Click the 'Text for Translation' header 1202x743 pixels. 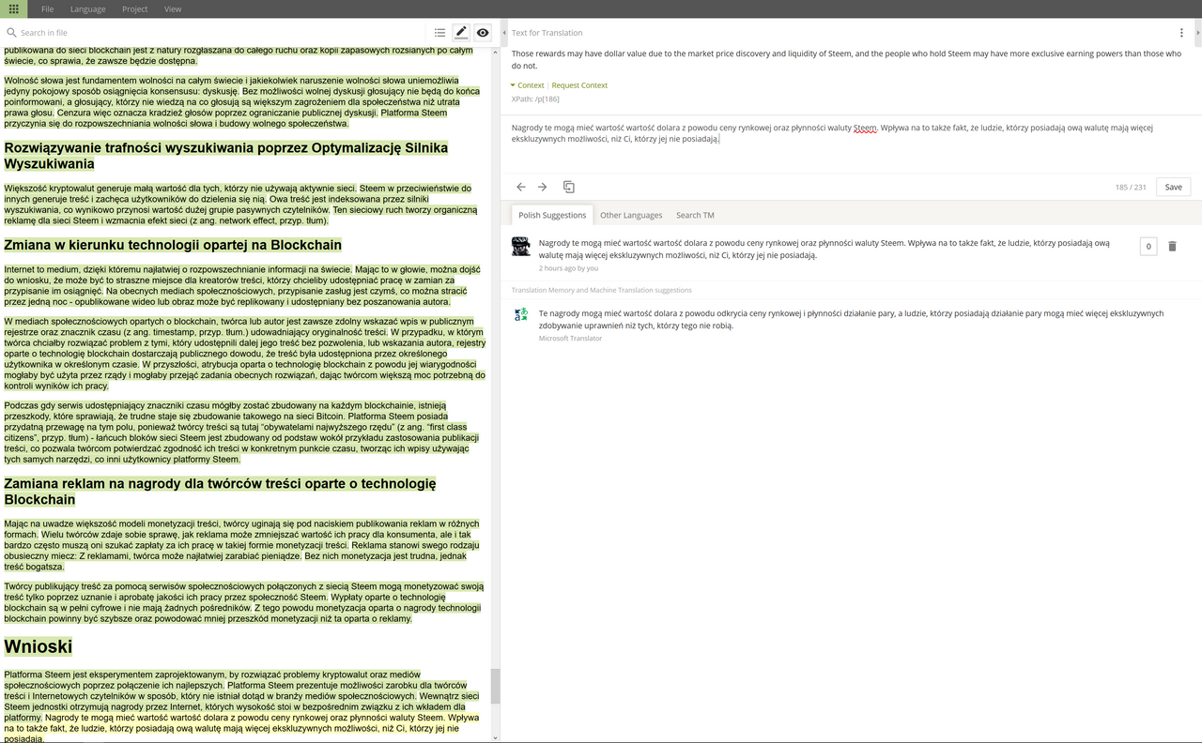click(x=547, y=33)
